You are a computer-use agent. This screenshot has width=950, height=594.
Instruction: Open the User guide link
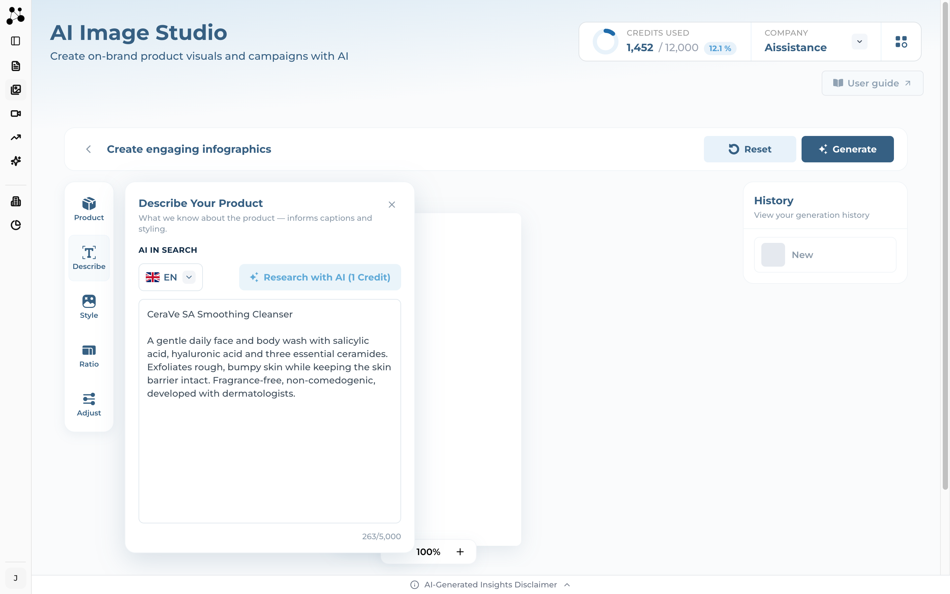click(x=872, y=83)
